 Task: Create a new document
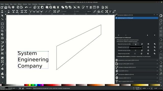(x=2, y=7)
